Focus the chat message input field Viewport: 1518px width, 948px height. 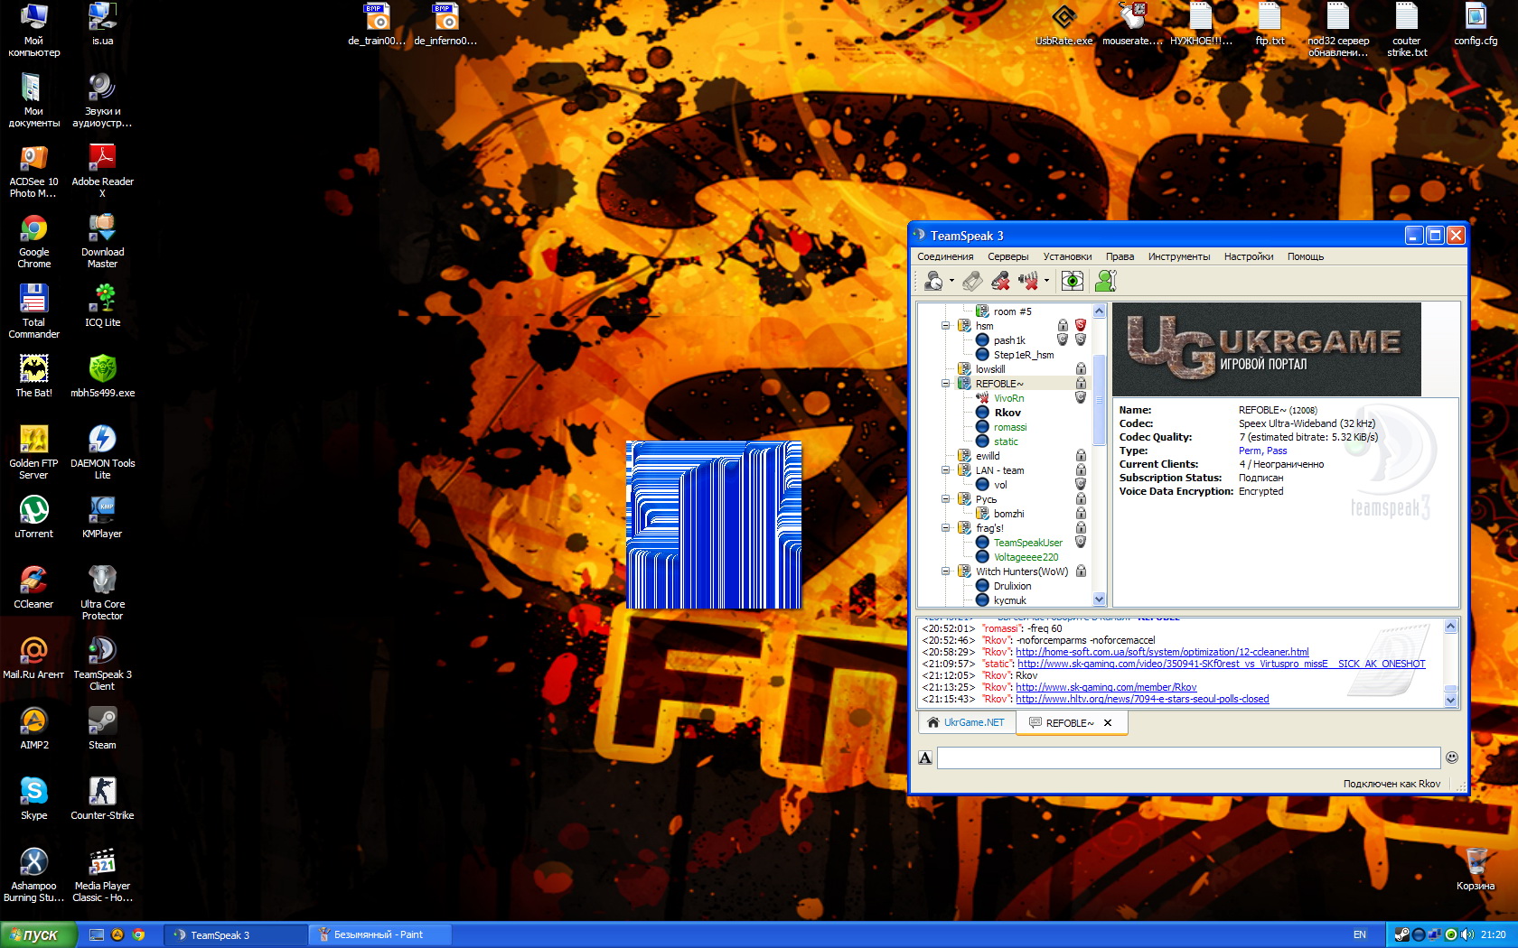1188,757
